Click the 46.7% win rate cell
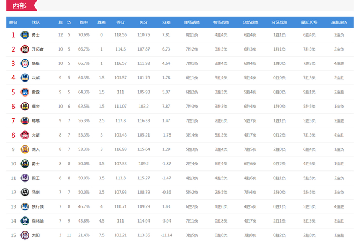Image resolution: width=360 pixels, height=242 pixels. [84, 206]
